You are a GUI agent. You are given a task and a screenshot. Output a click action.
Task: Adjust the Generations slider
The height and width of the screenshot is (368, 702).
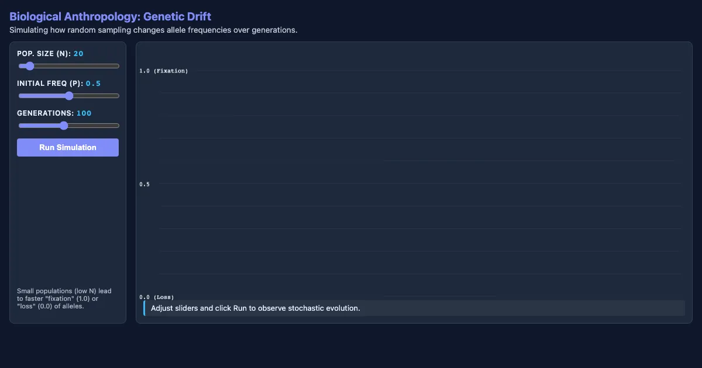pos(68,126)
